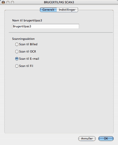
Task: Click the "Scan til Fil" label text
Action: point(26,66)
